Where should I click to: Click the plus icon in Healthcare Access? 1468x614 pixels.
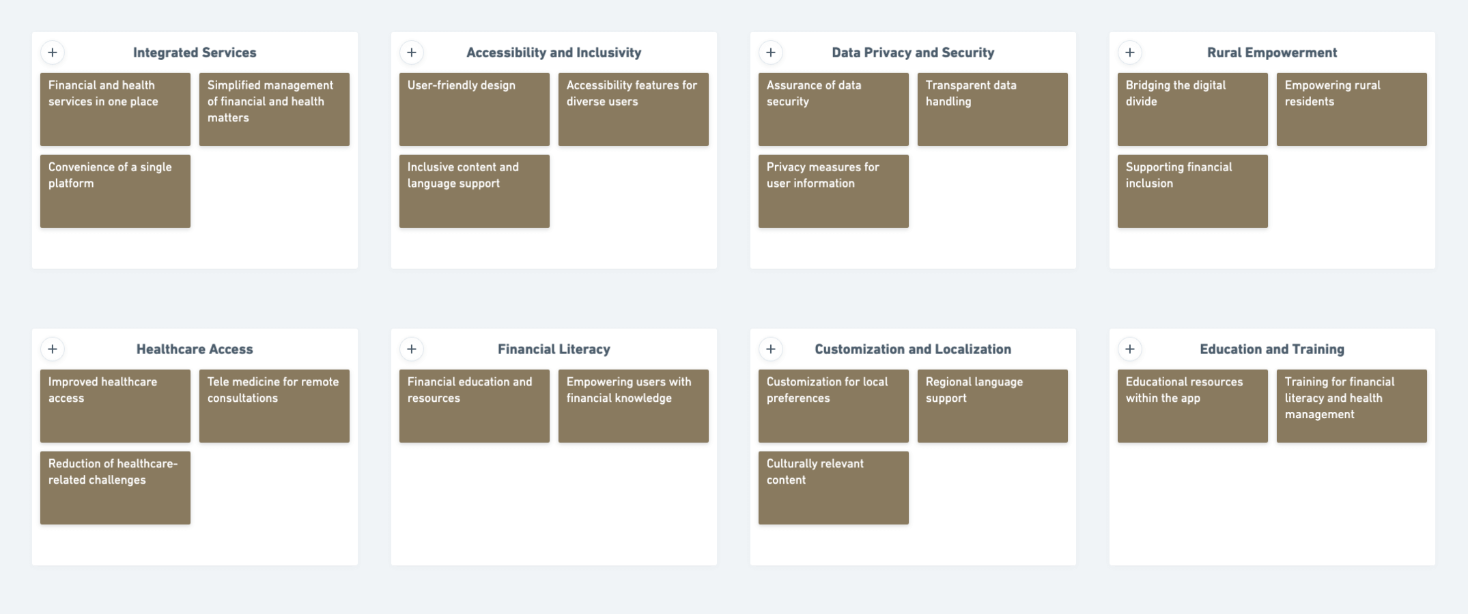[x=53, y=349]
